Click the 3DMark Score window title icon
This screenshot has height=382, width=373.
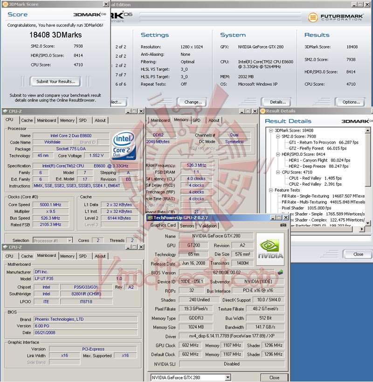point(5,4)
